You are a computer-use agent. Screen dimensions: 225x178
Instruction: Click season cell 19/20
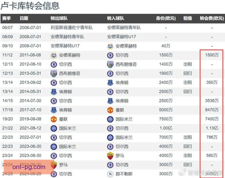pyautogui.click(x=7, y=119)
